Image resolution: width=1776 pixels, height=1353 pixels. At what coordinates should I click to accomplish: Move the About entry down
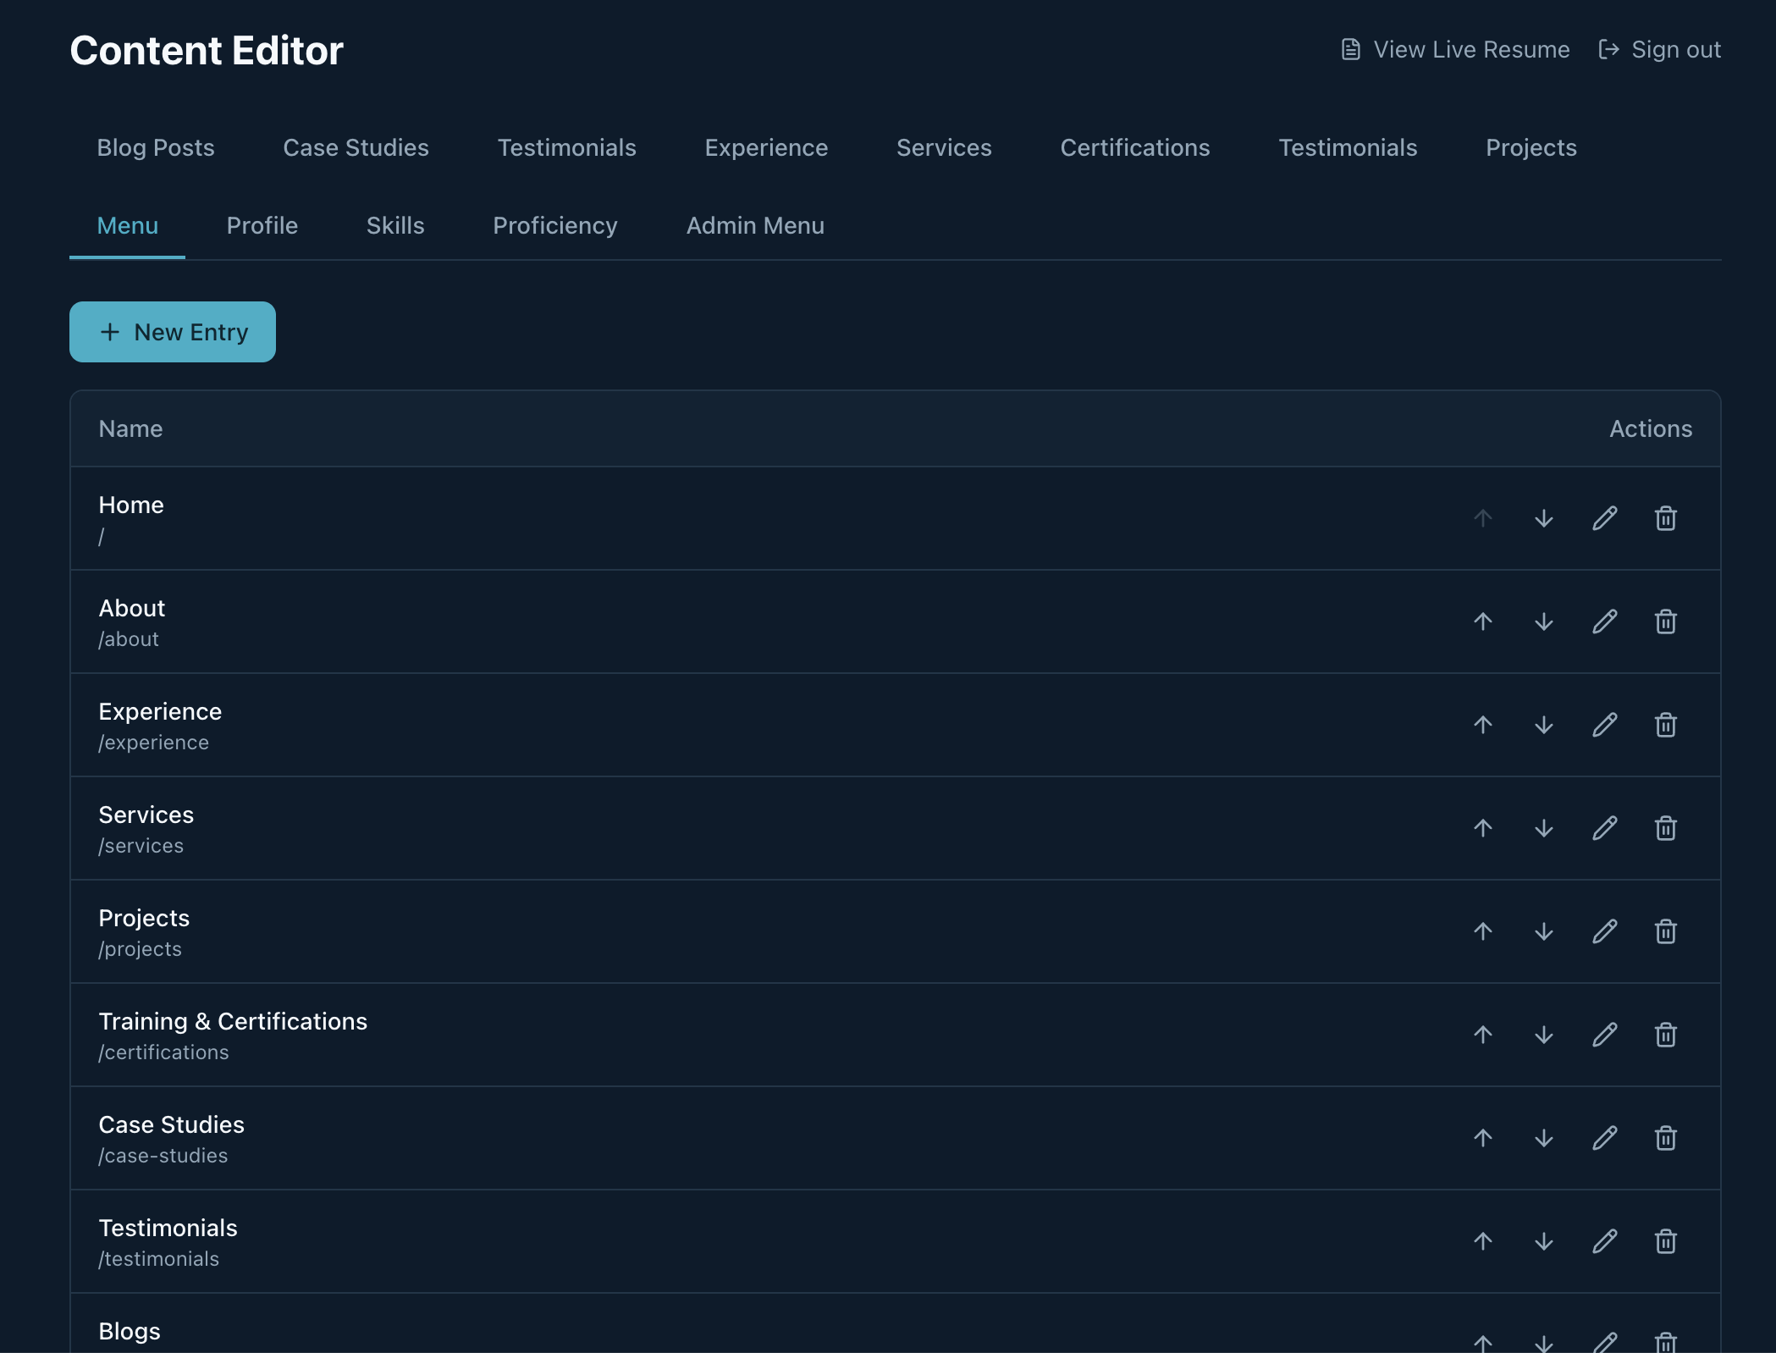click(x=1544, y=621)
